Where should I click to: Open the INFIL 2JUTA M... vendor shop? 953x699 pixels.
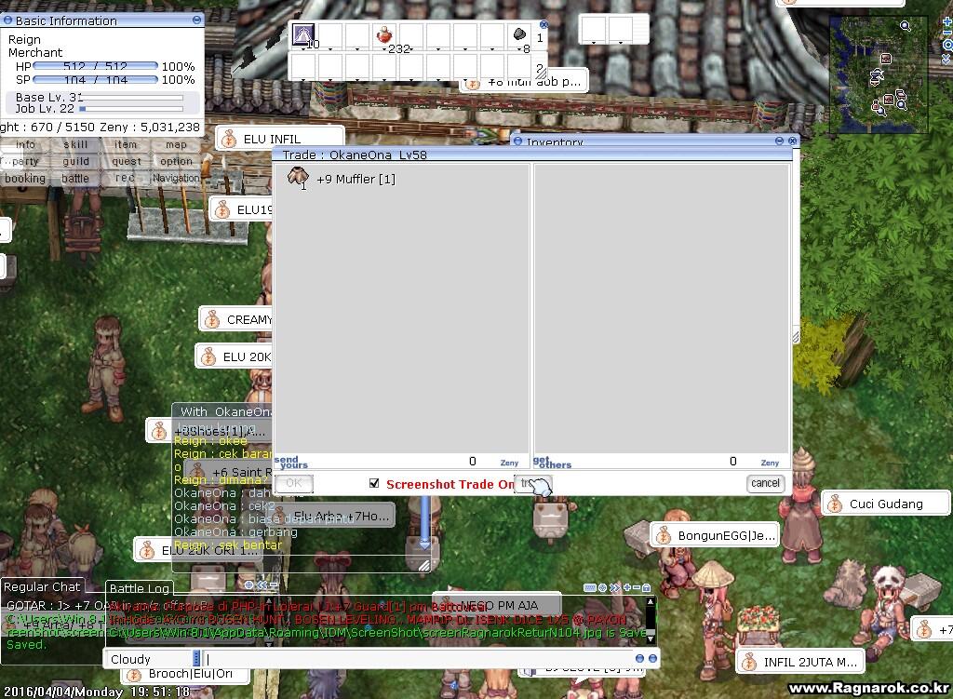point(799,662)
